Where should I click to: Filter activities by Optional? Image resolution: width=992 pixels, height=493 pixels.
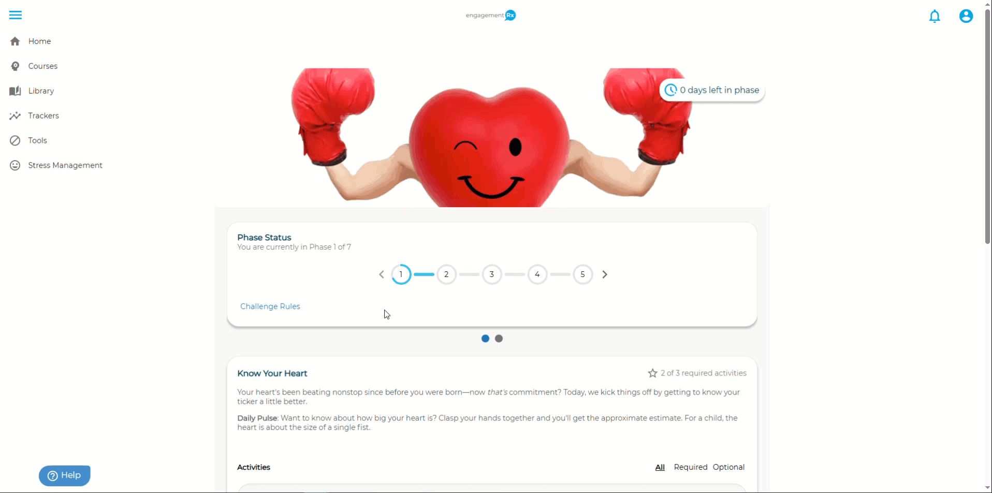tap(728, 467)
